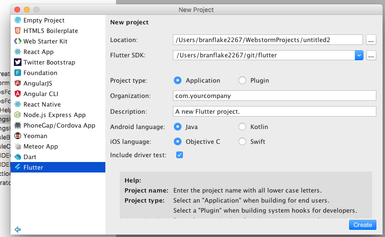Viewport: 385px width, 237px height.
Task: Select Swift for iOS language
Action: [x=242, y=141]
